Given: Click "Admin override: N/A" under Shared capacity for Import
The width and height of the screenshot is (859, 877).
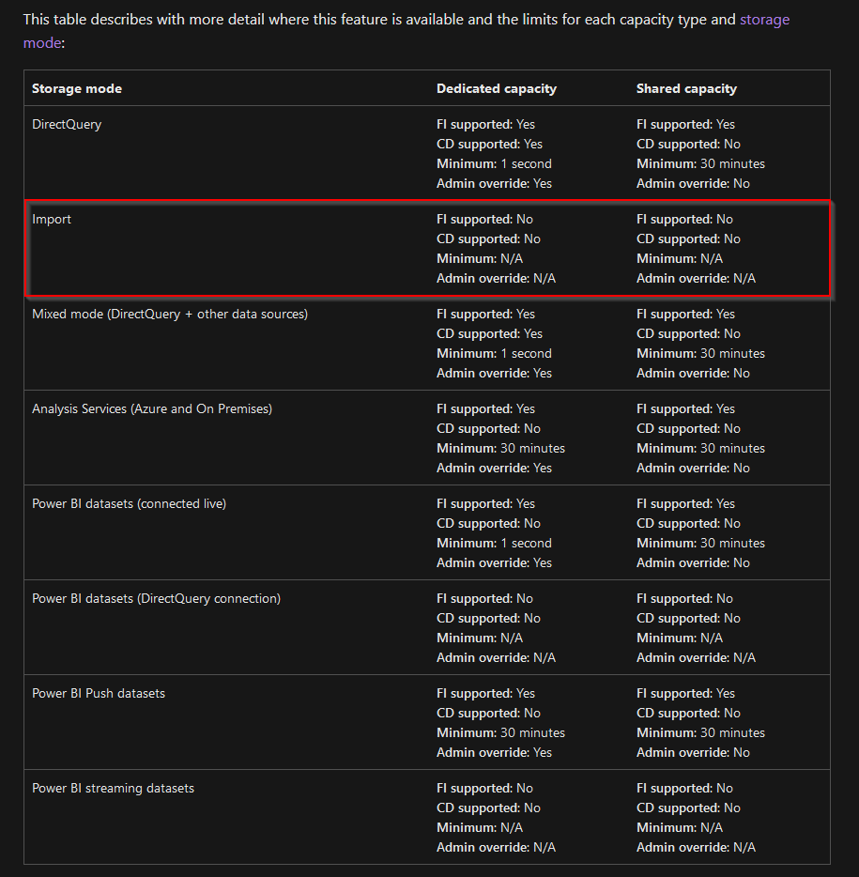Looking at the screenshot, I should click(x=696, y=278).
